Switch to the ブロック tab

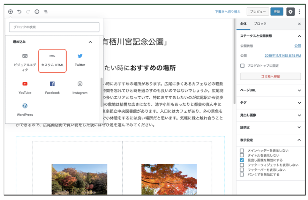(x=260, y=24)
